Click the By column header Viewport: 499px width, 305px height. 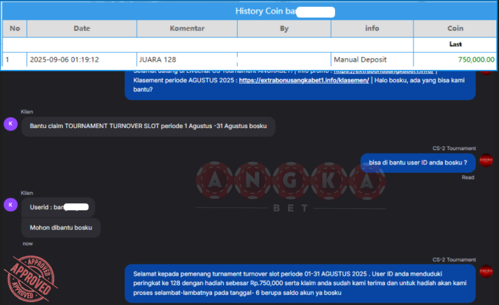284,28
